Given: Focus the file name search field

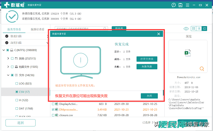Looking at the screenshot, I should click(x=81, y=28).
